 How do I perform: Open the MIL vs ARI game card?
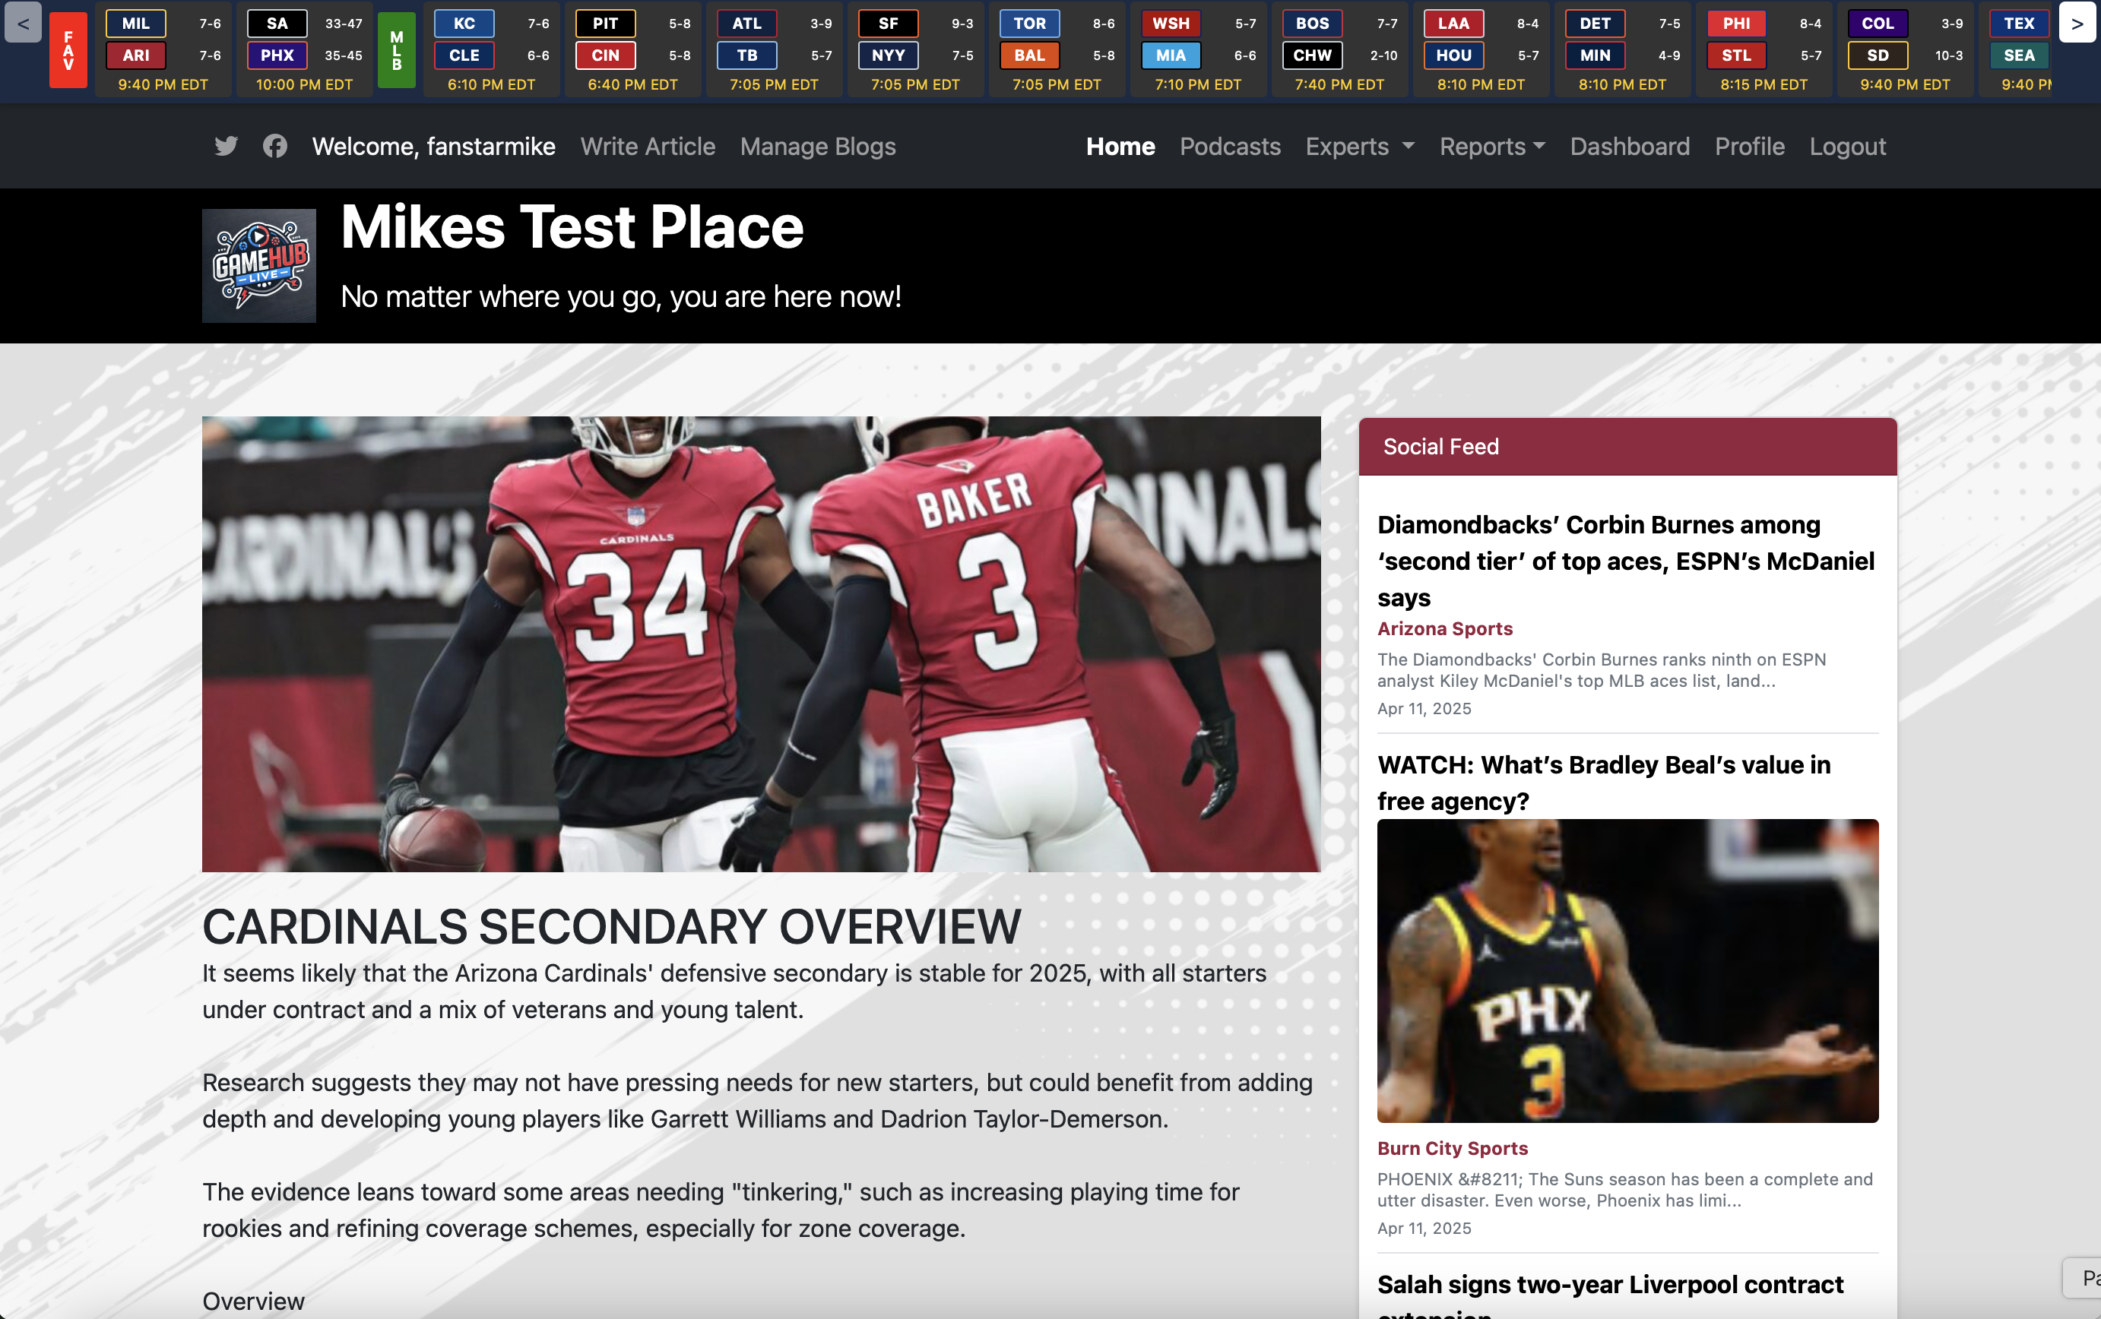pyautogui.click(x=163, y=49)
